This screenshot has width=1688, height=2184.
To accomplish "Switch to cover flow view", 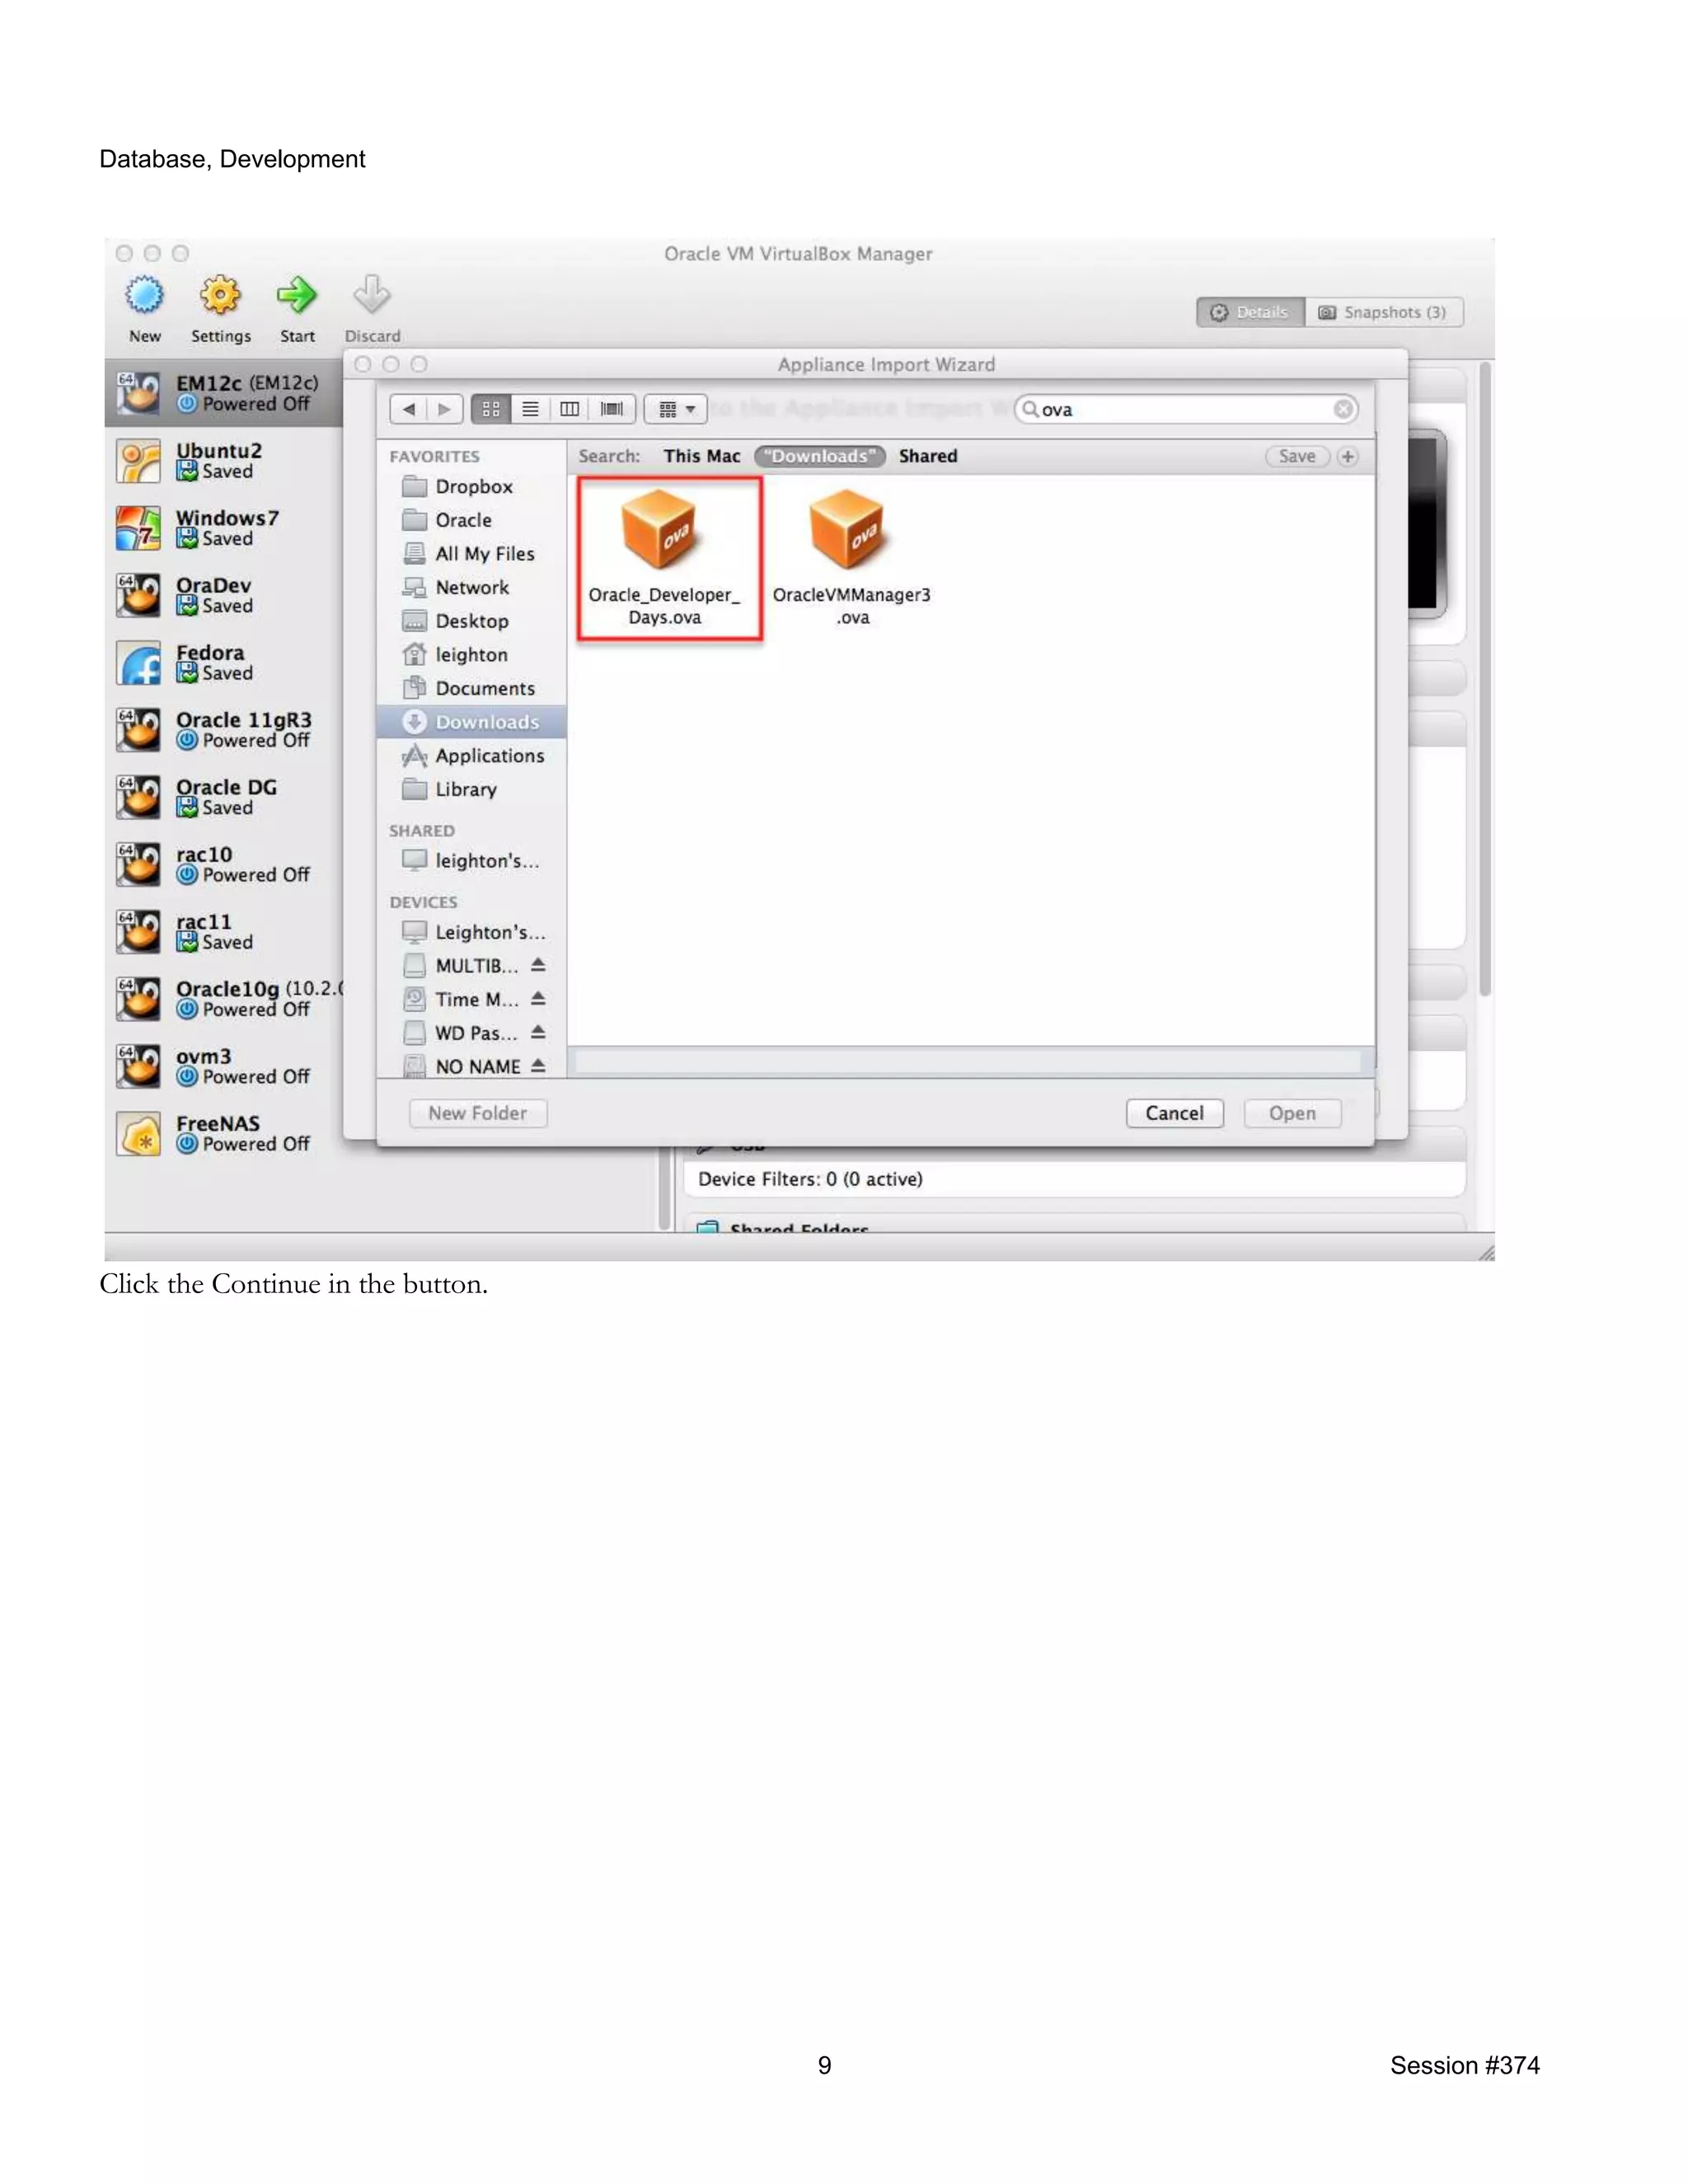I will [611, 409].
